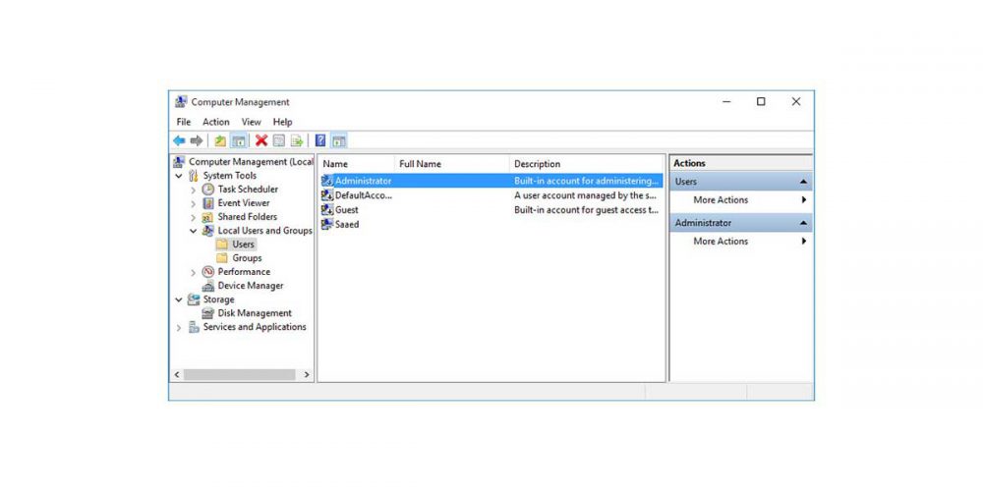Click the Properties toolbar icon
983x491 pixels.
pyautogui.click(x=279, y=140)
